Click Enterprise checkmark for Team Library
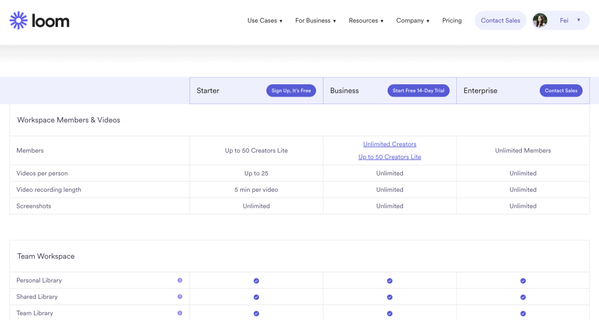 point(523,314)
